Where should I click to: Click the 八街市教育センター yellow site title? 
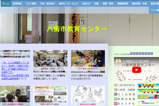[77, 29]
